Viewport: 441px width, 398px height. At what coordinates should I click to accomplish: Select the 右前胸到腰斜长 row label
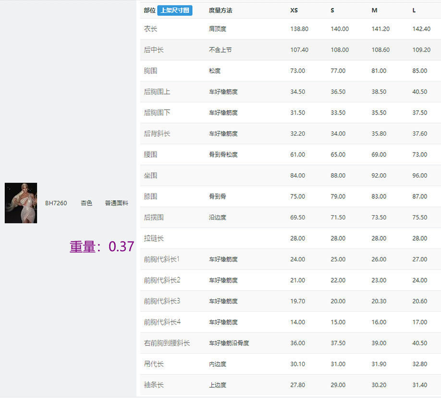click(167, 343)
